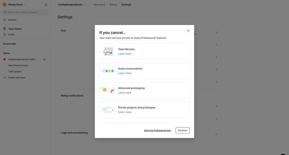The image size is (289, 155).
Task: Focus the search files, teams, or people field
Action: (x=25, y=12)
